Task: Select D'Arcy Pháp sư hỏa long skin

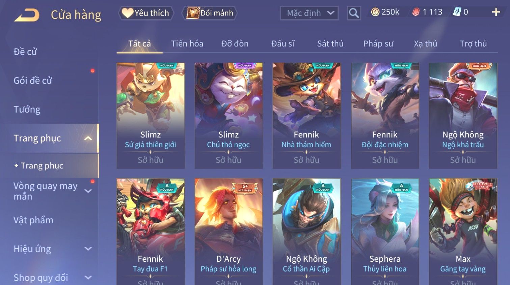Action: (x=229, y=231)
